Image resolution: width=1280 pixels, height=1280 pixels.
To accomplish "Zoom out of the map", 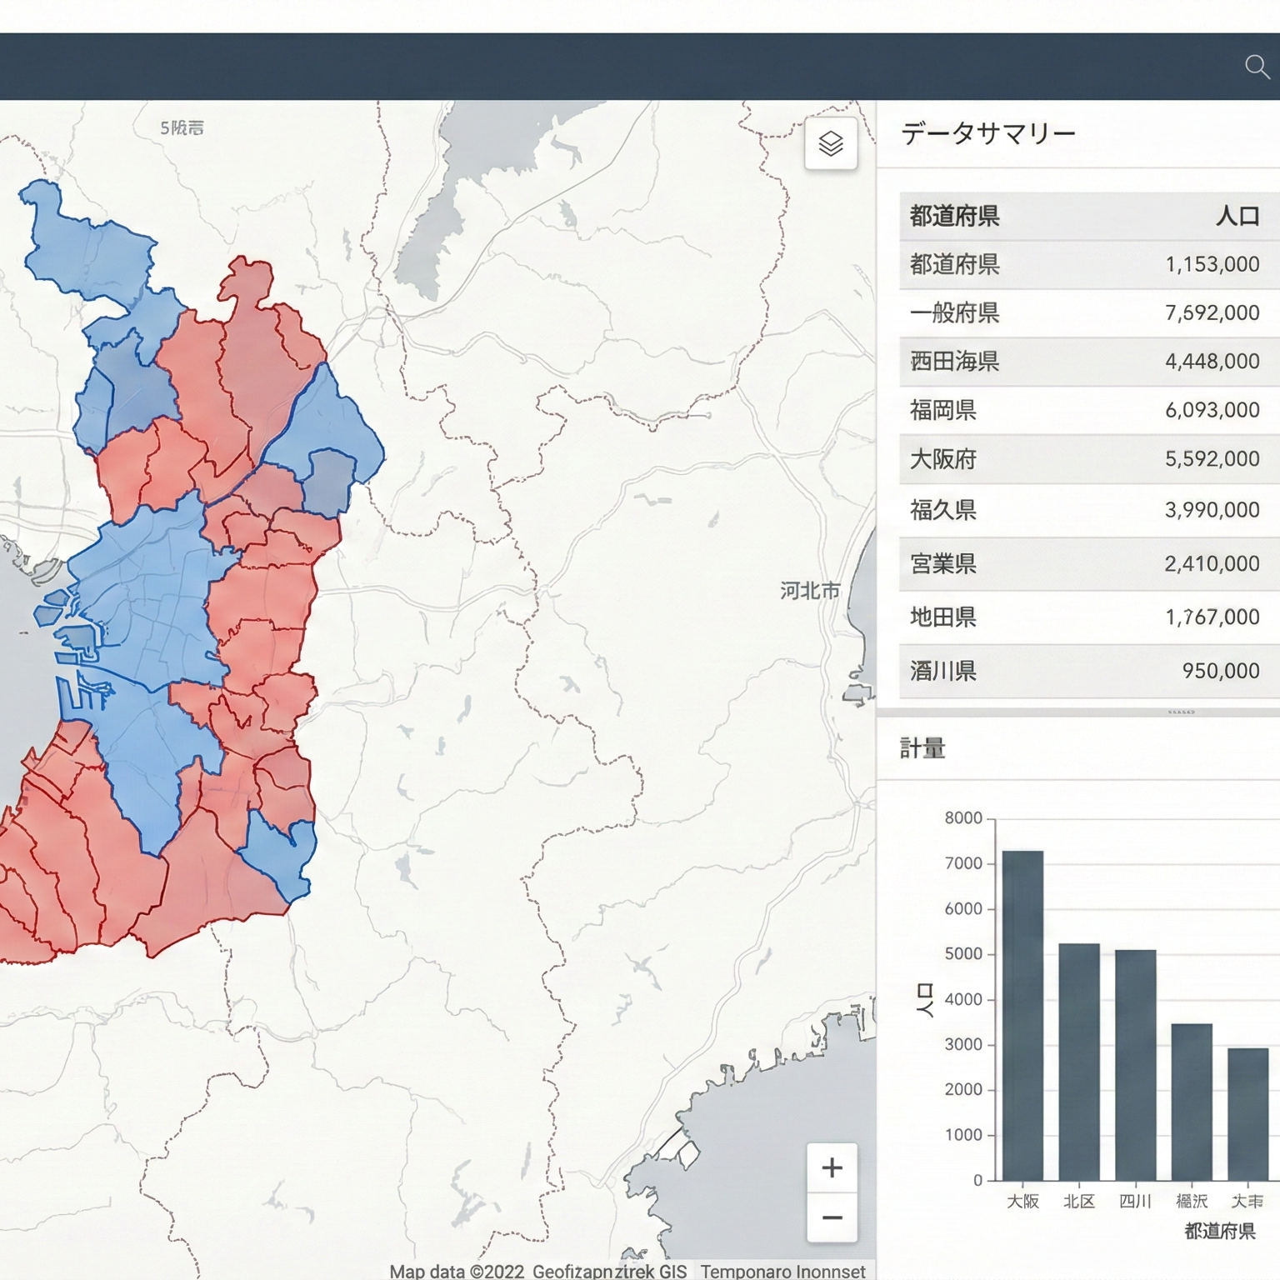I will (832, 1217).
